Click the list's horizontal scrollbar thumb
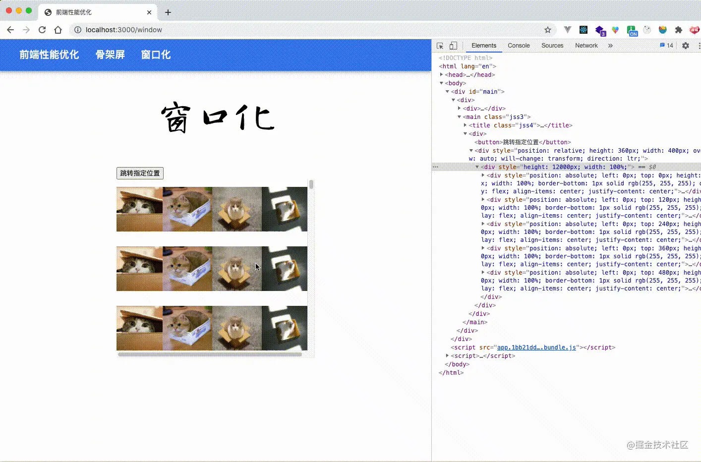Image resolution: width=701 pixels, height=462 pixels. click(x=210, y=354)
